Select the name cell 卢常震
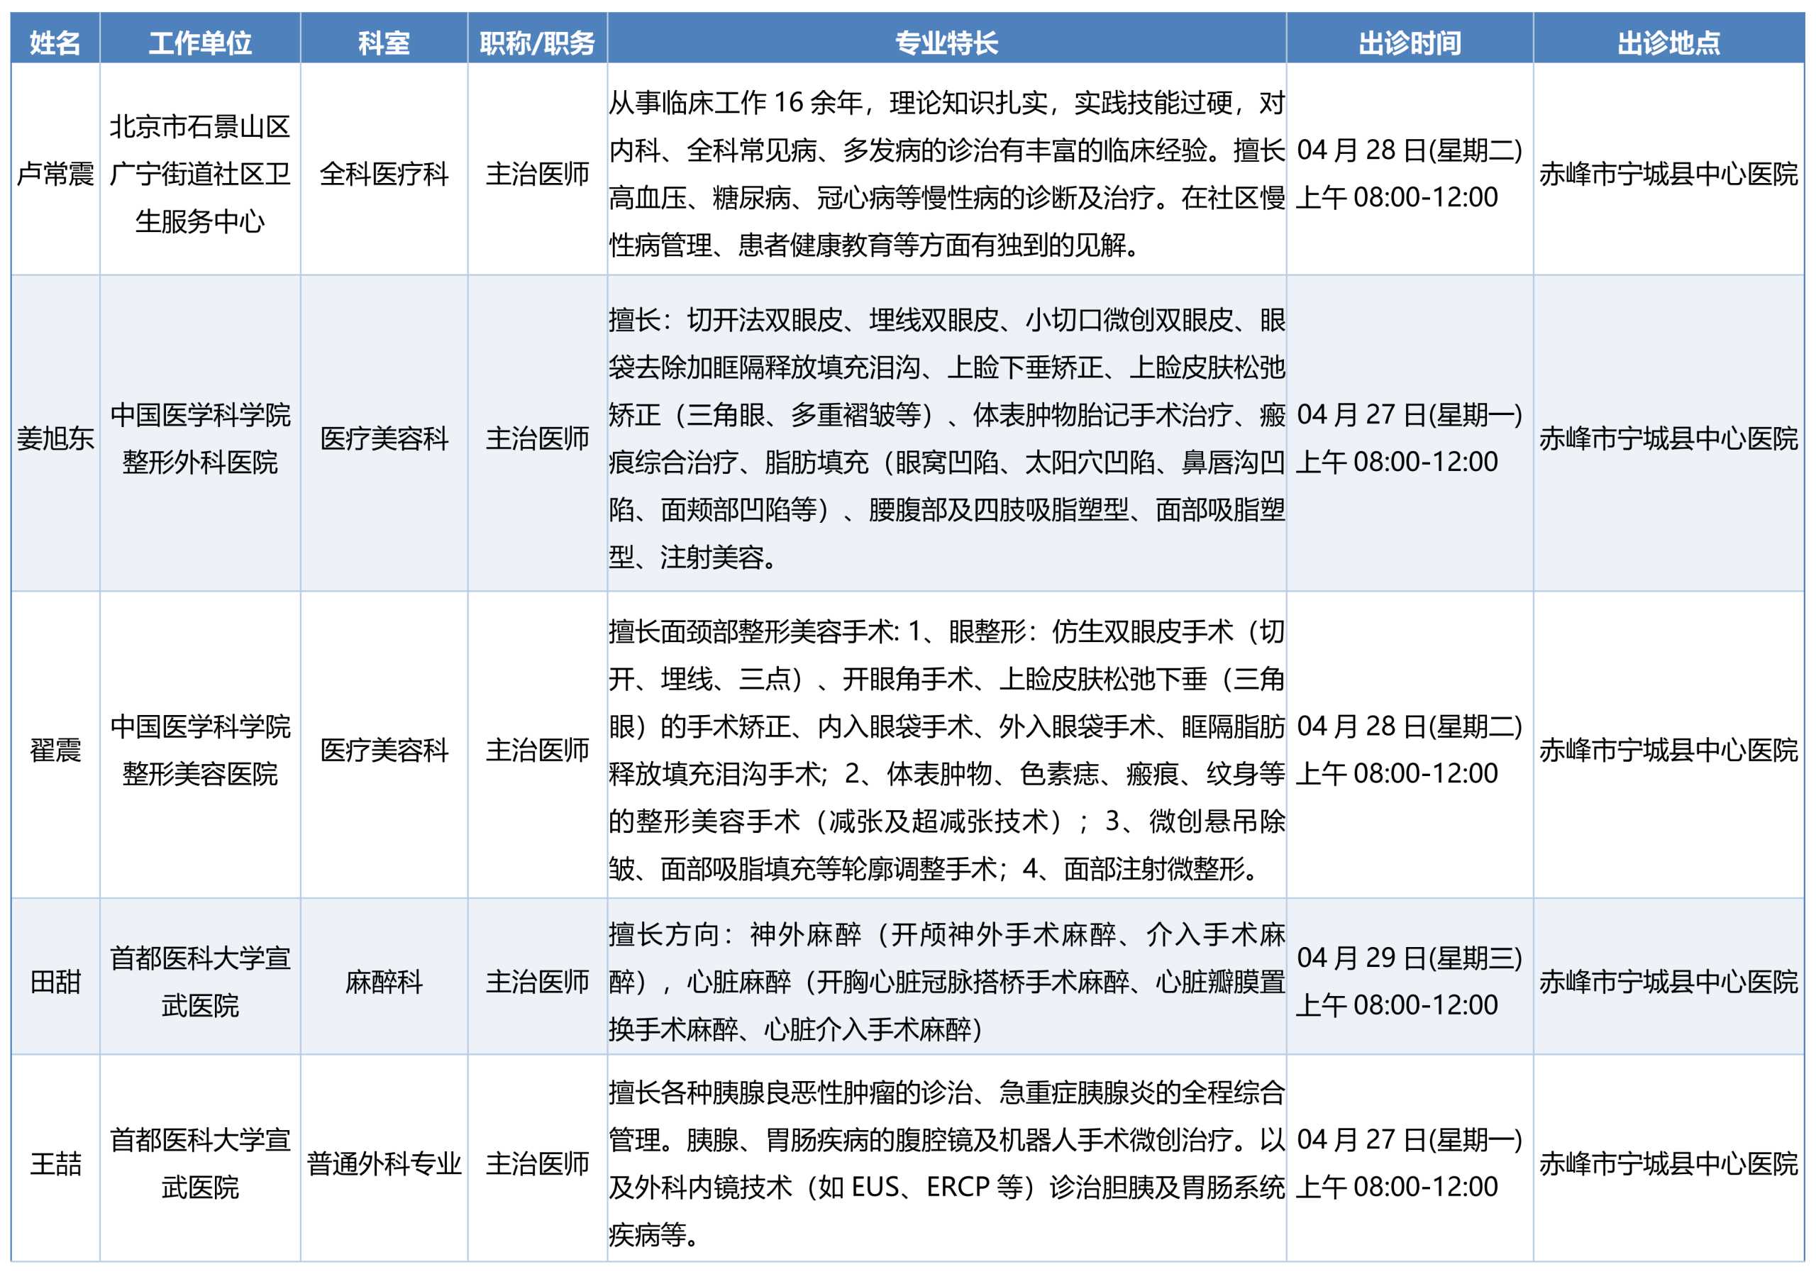The width and height of the screenshot is (1816, 1284). (55, 173)
